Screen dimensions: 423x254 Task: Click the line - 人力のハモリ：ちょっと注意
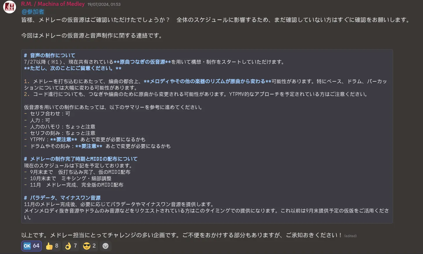point(60,127)
